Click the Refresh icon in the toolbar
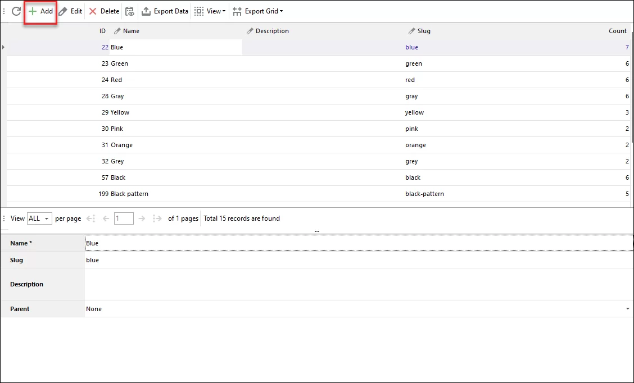Image resolution: width=634 pixels, height=383 pixels. pyautogui.click(x=16, y=11)
